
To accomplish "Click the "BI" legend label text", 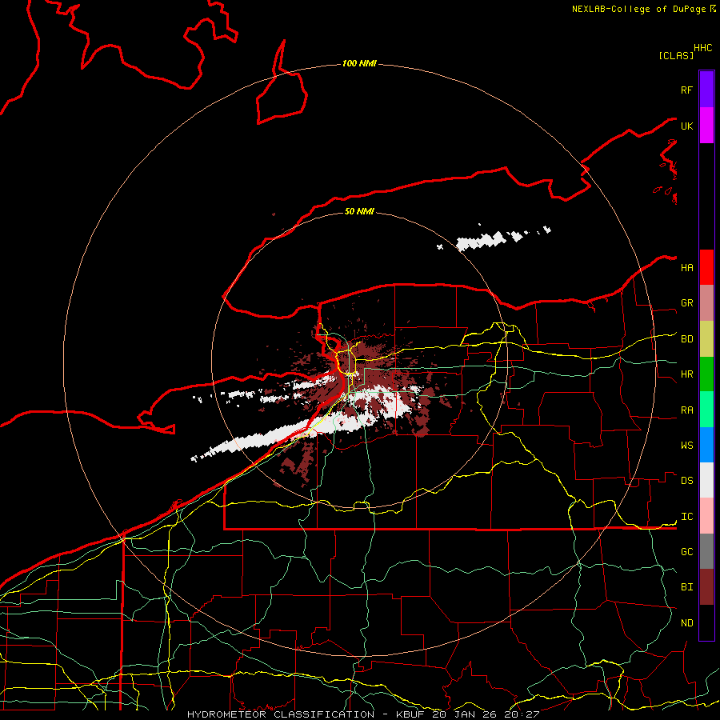I will pyautogui.click(x=686, y=587).
